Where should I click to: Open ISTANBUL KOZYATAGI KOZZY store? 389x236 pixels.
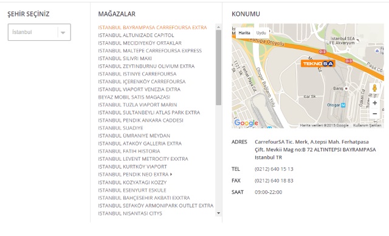133,182
